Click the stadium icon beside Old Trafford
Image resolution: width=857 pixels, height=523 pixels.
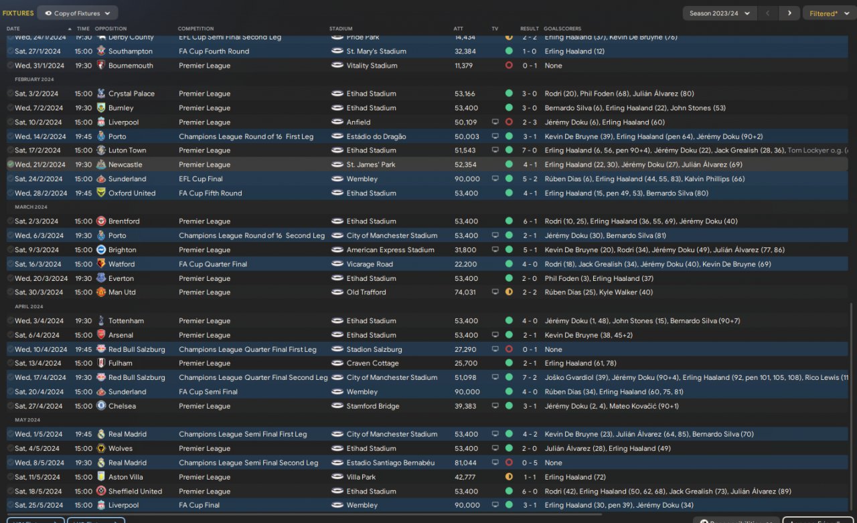(x=337, y=292)
